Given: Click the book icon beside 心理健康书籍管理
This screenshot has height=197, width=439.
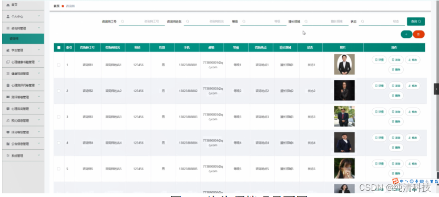Looking at the screenshot, I should [x=8, y=62].
